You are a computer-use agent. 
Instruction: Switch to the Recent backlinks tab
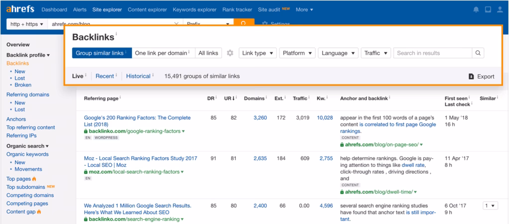click(105, 76)
